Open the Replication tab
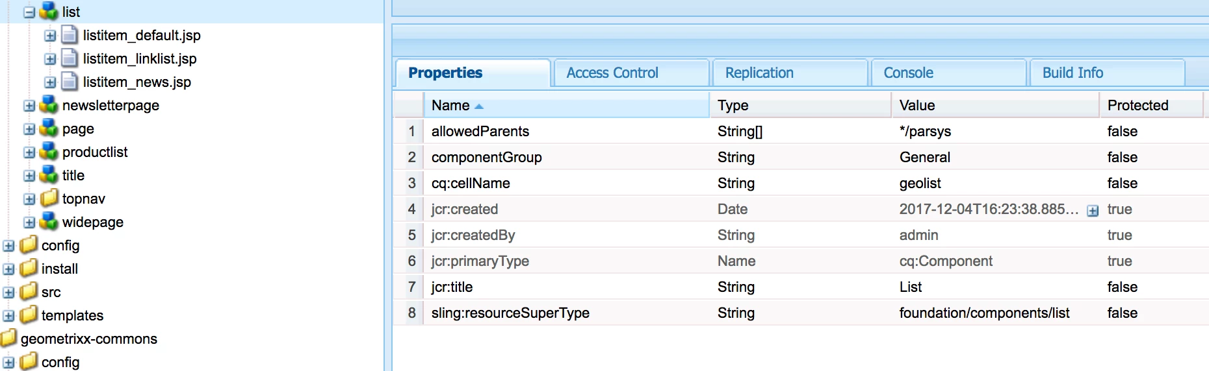This screenshot has width=1209, height=371. [759, 73]
